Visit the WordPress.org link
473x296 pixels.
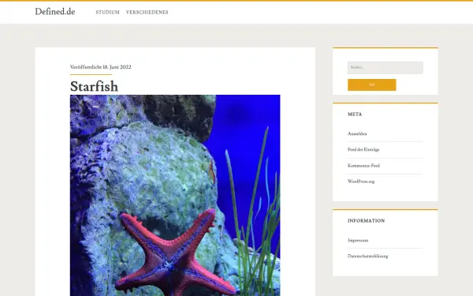tap(361, 182)
